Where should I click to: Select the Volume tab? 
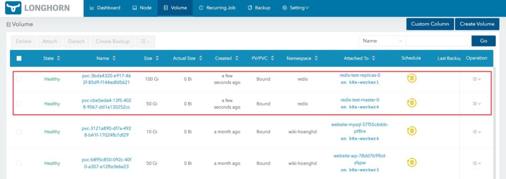pyautogui.click(x=175, y=8)
